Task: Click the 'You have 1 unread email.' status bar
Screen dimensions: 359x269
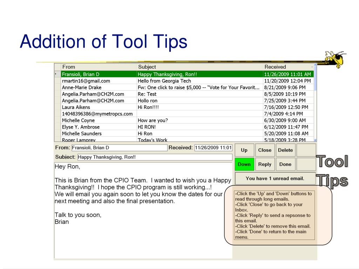Action: [x=275, y=178]
